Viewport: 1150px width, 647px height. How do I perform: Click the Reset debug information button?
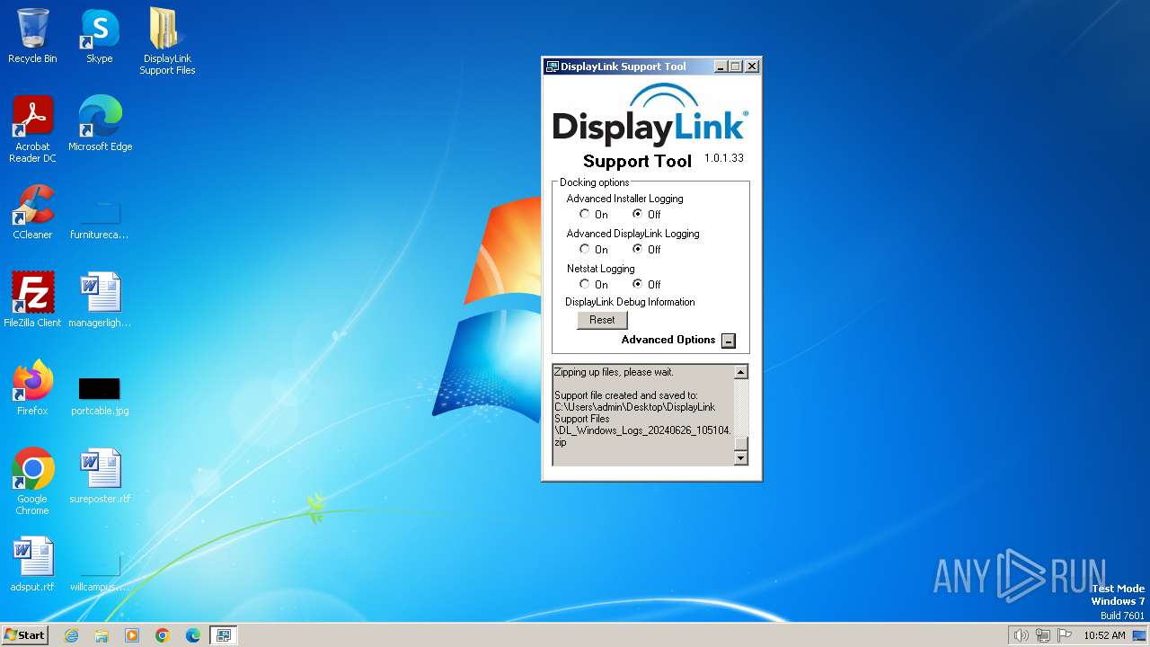[602, 320]
